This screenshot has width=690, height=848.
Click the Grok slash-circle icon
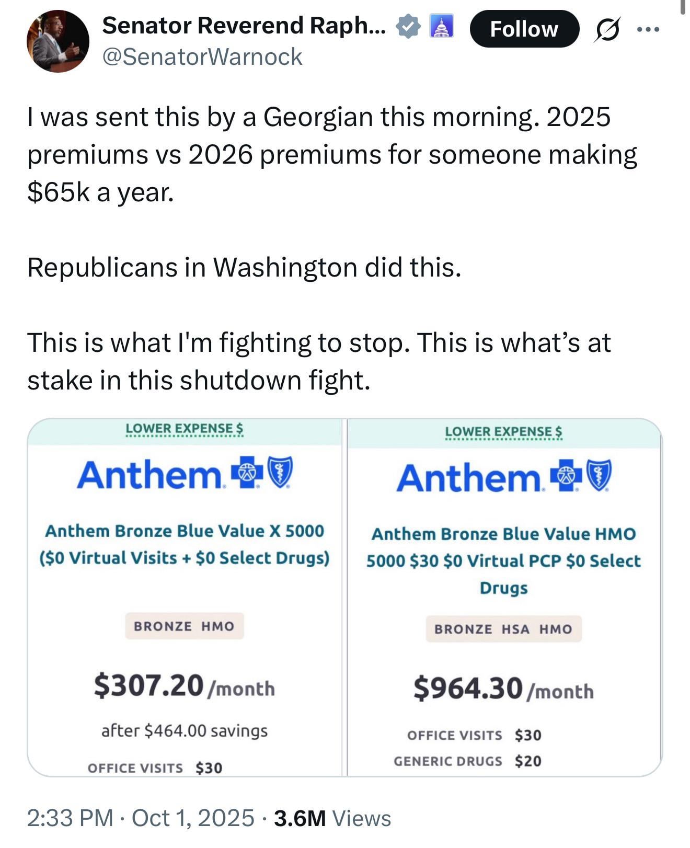pos(608,29)
